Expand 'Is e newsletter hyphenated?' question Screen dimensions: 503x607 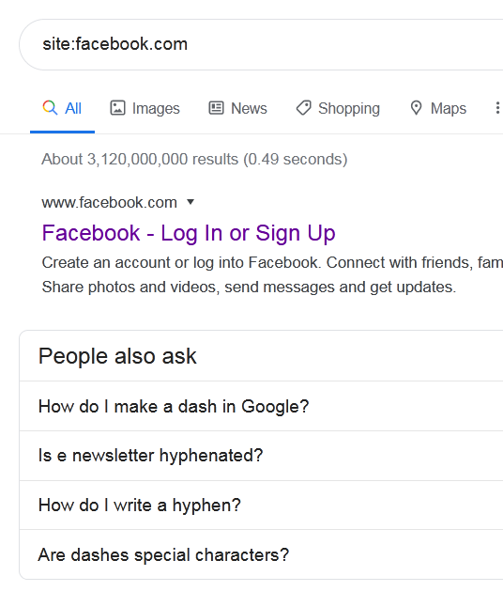tap(261, 456)
